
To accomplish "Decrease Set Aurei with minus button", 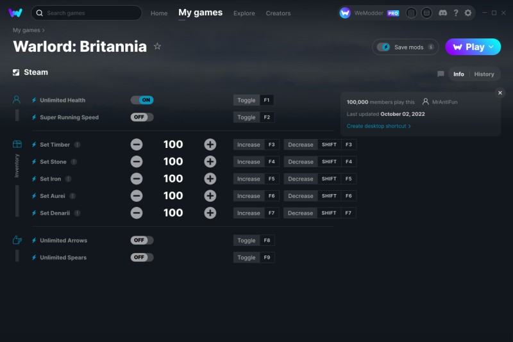I will [137, 196].
